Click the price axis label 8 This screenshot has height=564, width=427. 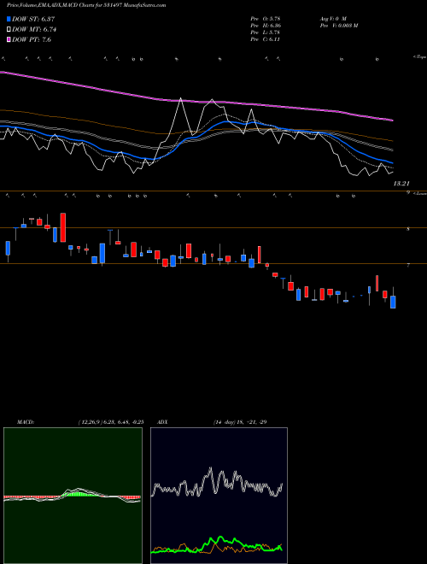408,228
